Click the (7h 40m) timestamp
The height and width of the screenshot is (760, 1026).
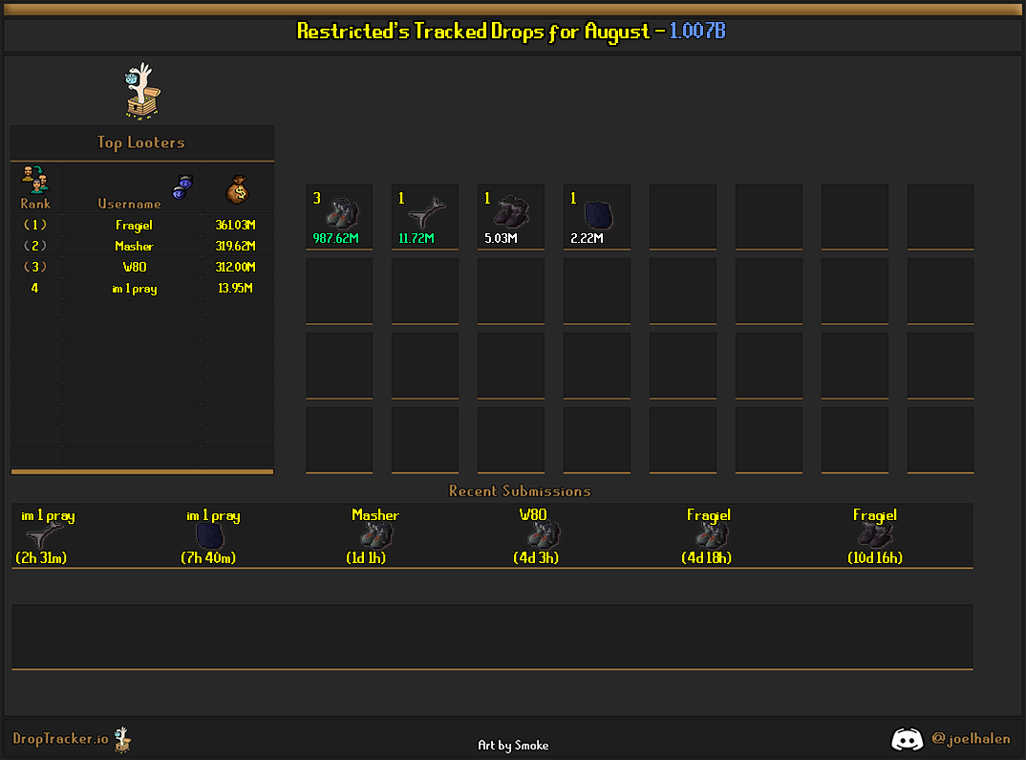point(208,557)
